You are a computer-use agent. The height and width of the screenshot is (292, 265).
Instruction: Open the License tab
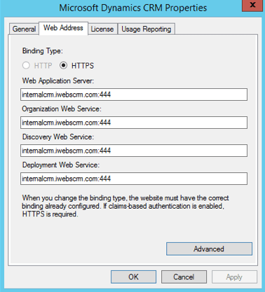[x=102, y=29]
